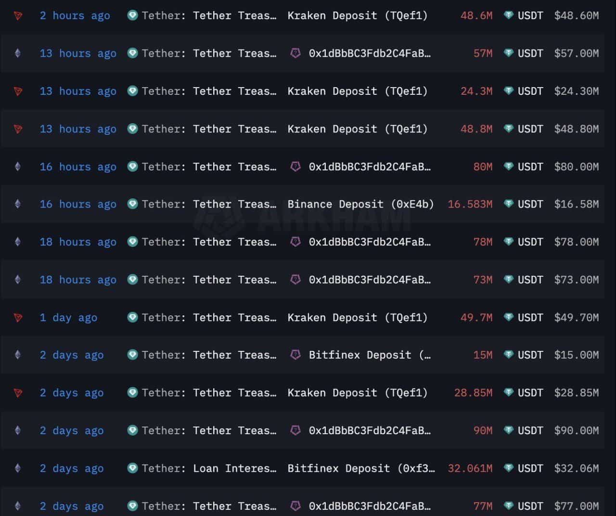616x516 pixels.
Task: Click the Tron icon on the 1 day ago row
Action: click(18, 318)
